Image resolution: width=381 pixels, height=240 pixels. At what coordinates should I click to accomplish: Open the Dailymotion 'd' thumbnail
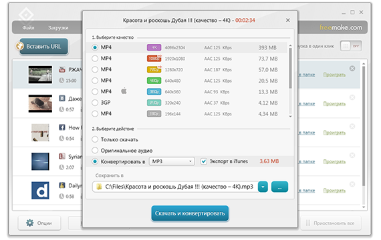pos(40,191)
